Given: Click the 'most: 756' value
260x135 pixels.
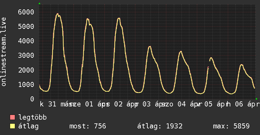Looking at the screenshot, I should click(x=87, y=126).
